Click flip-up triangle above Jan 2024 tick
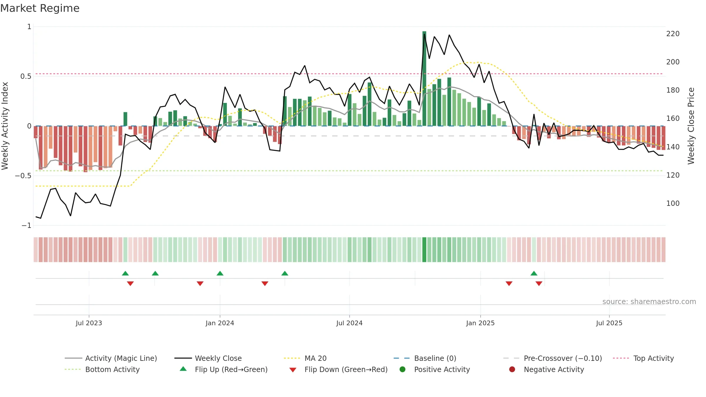 tap(220, 273)
